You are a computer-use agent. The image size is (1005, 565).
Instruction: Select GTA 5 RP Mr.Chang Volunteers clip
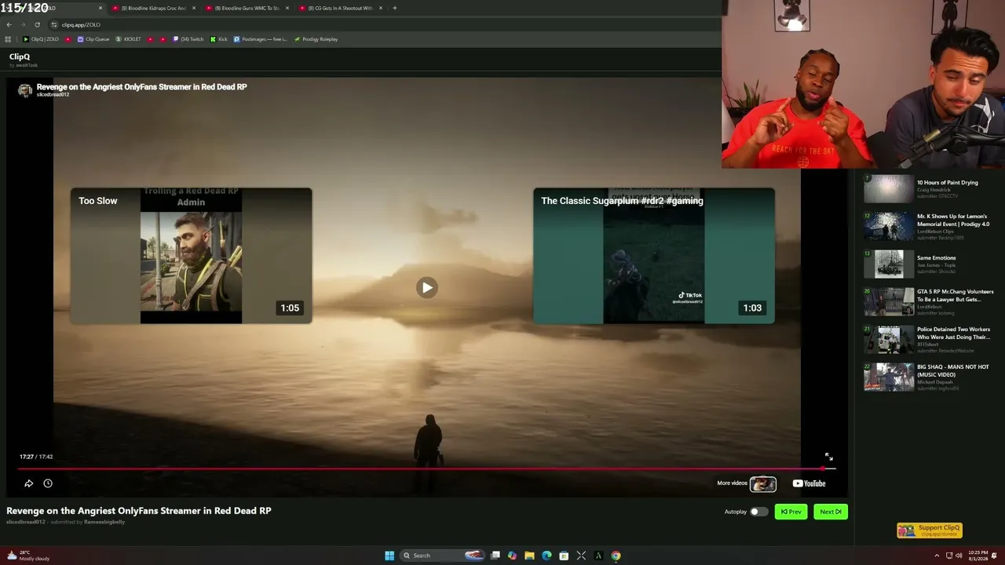[930, 301]
